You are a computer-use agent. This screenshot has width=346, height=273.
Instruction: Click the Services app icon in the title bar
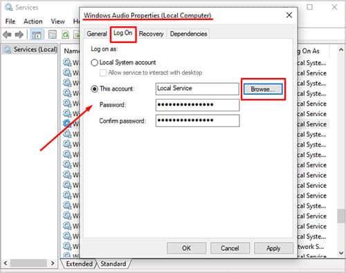8,8
